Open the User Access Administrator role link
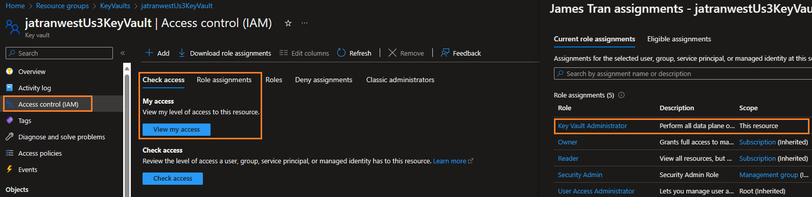Image resolution: width=812 pixels, height=197 pixels. 596,191
